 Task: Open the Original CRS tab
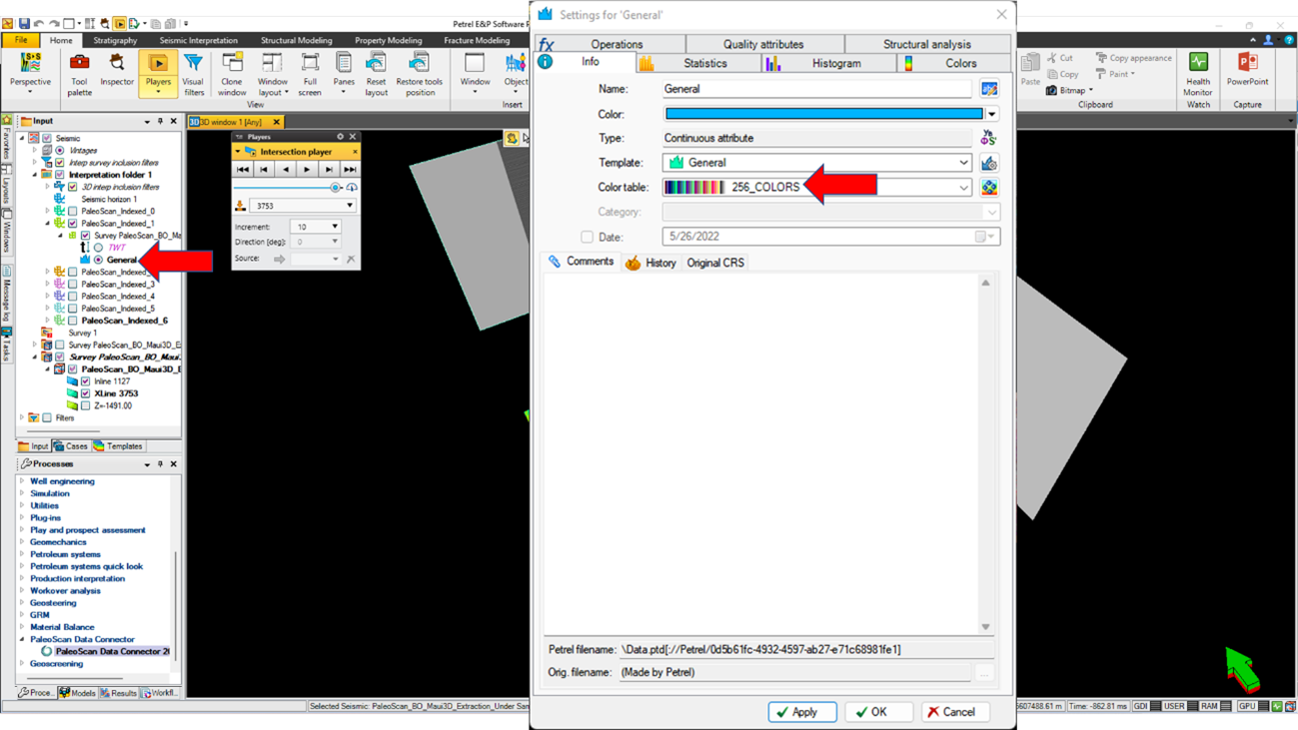tap(715, 263)
